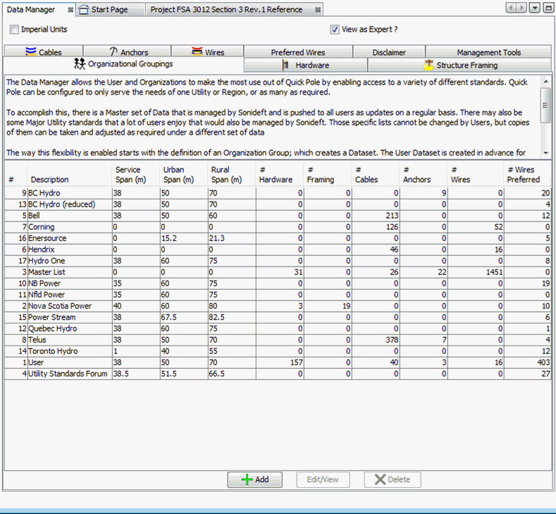The height and width of the screenshot is (514, 556).
Task: Select the Bell row
Action: tap(278, 216)
